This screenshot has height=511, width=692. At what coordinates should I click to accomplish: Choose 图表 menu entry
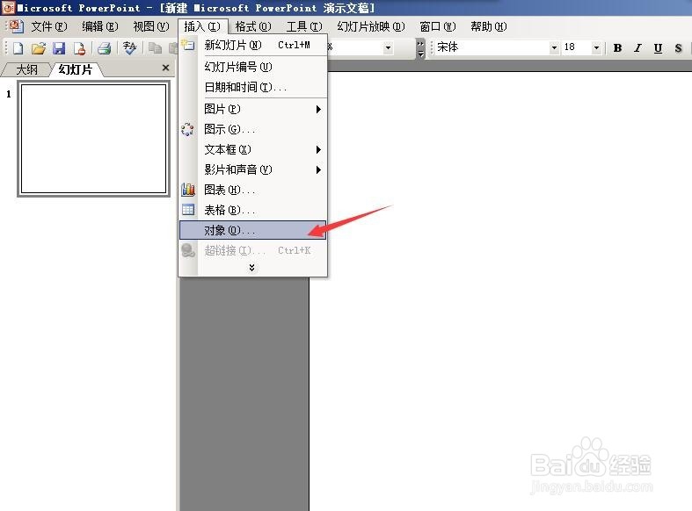click(253, 190)
